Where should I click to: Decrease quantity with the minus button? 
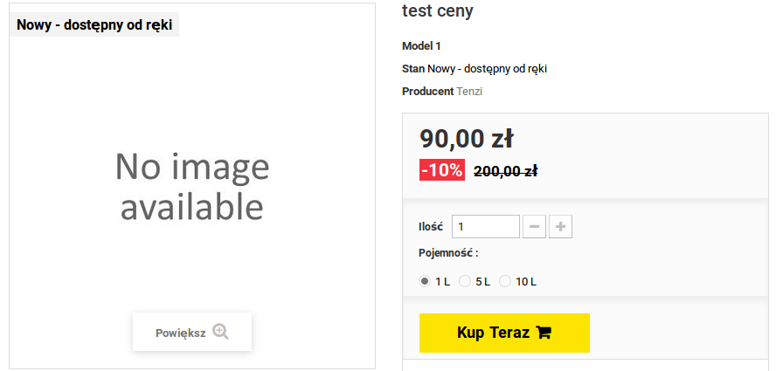click(534, 227)
